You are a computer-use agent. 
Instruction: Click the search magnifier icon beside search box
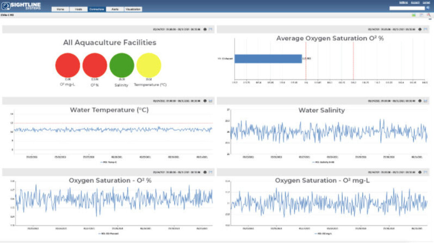coord(428,8)
